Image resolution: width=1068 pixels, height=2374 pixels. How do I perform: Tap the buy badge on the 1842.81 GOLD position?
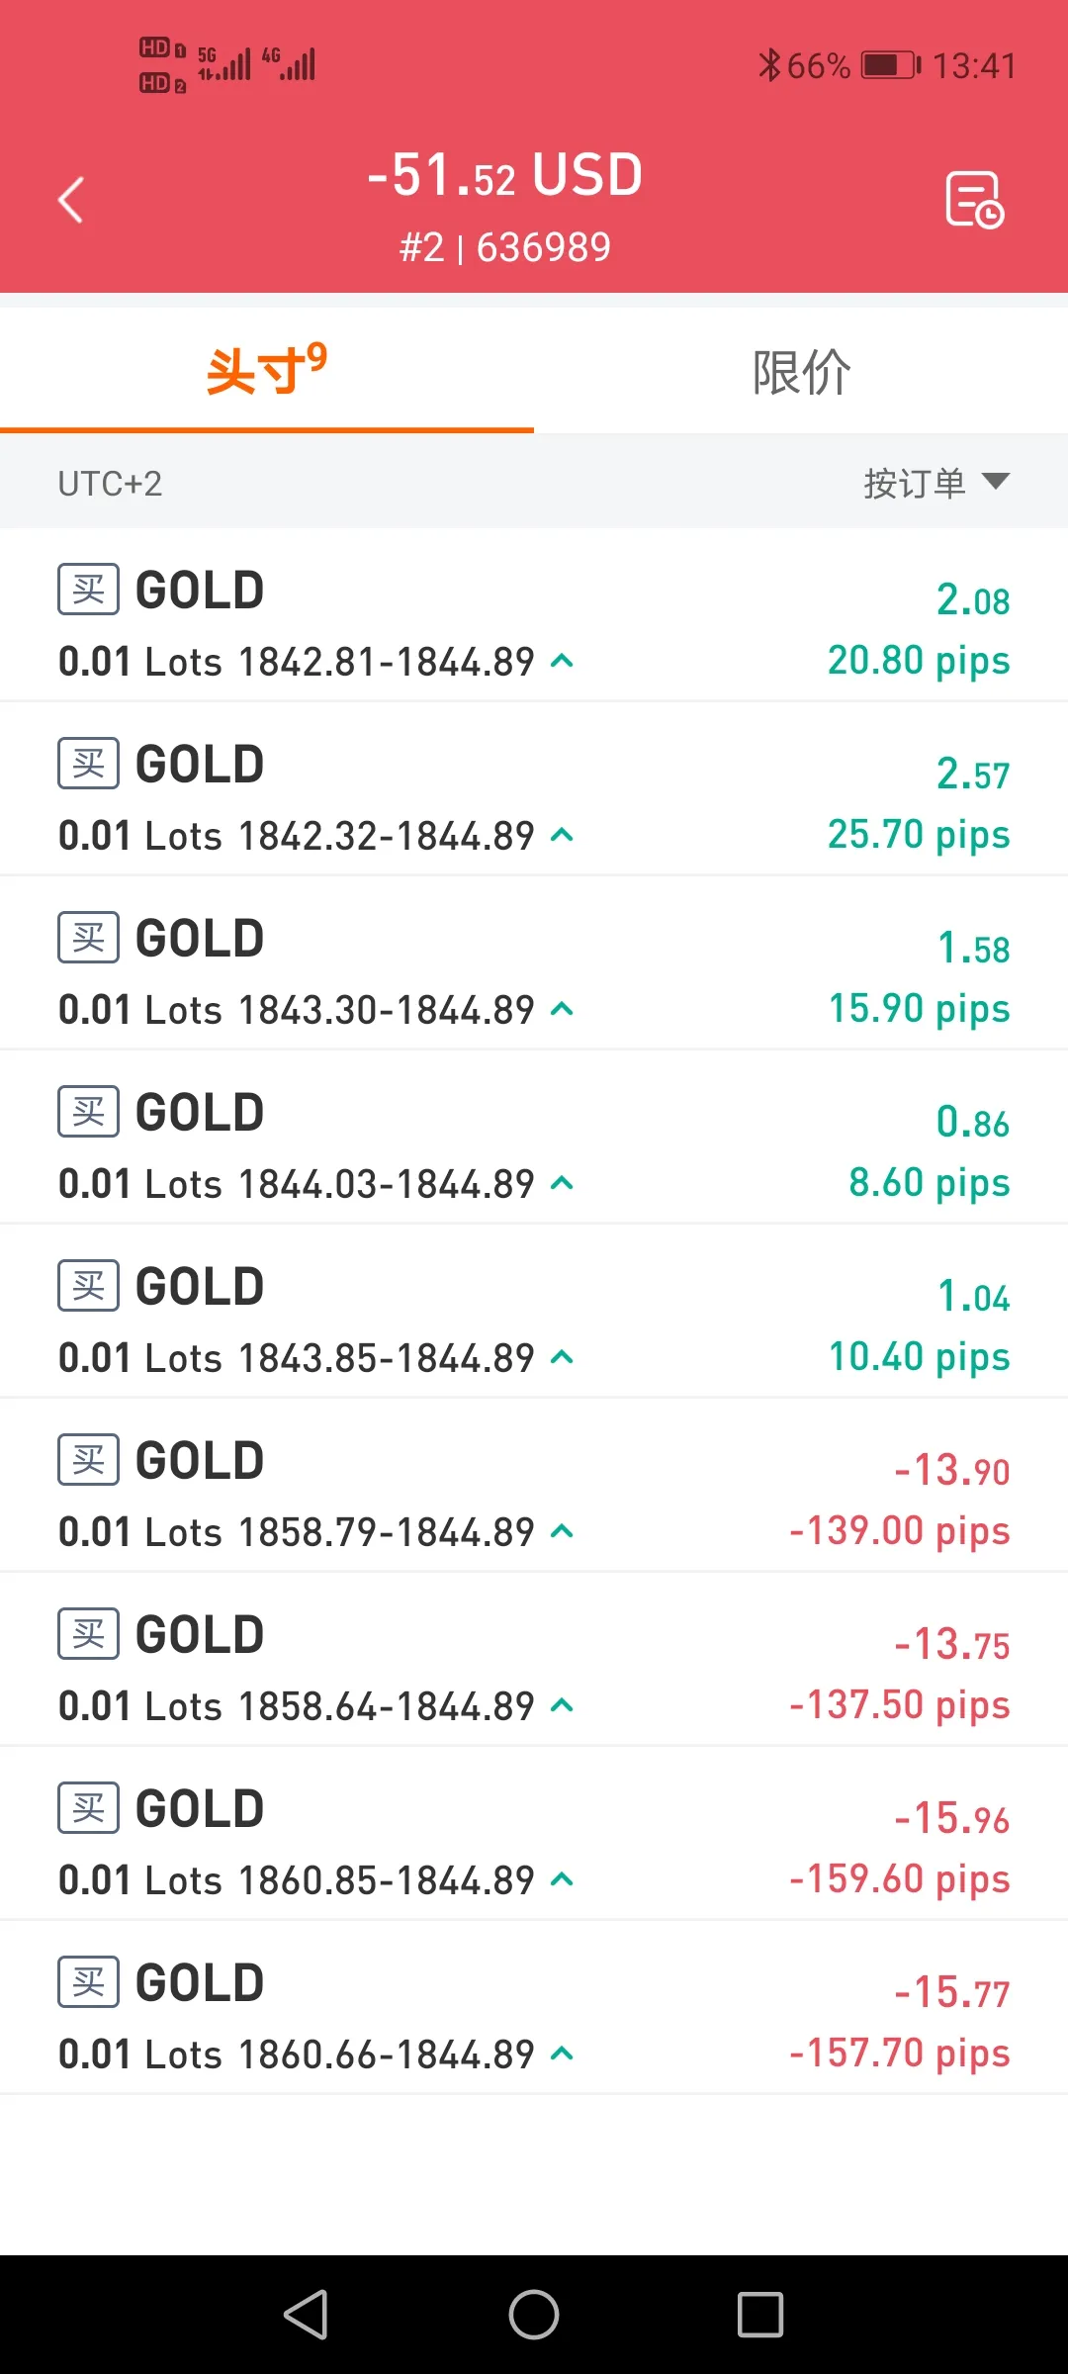[88, 590]
